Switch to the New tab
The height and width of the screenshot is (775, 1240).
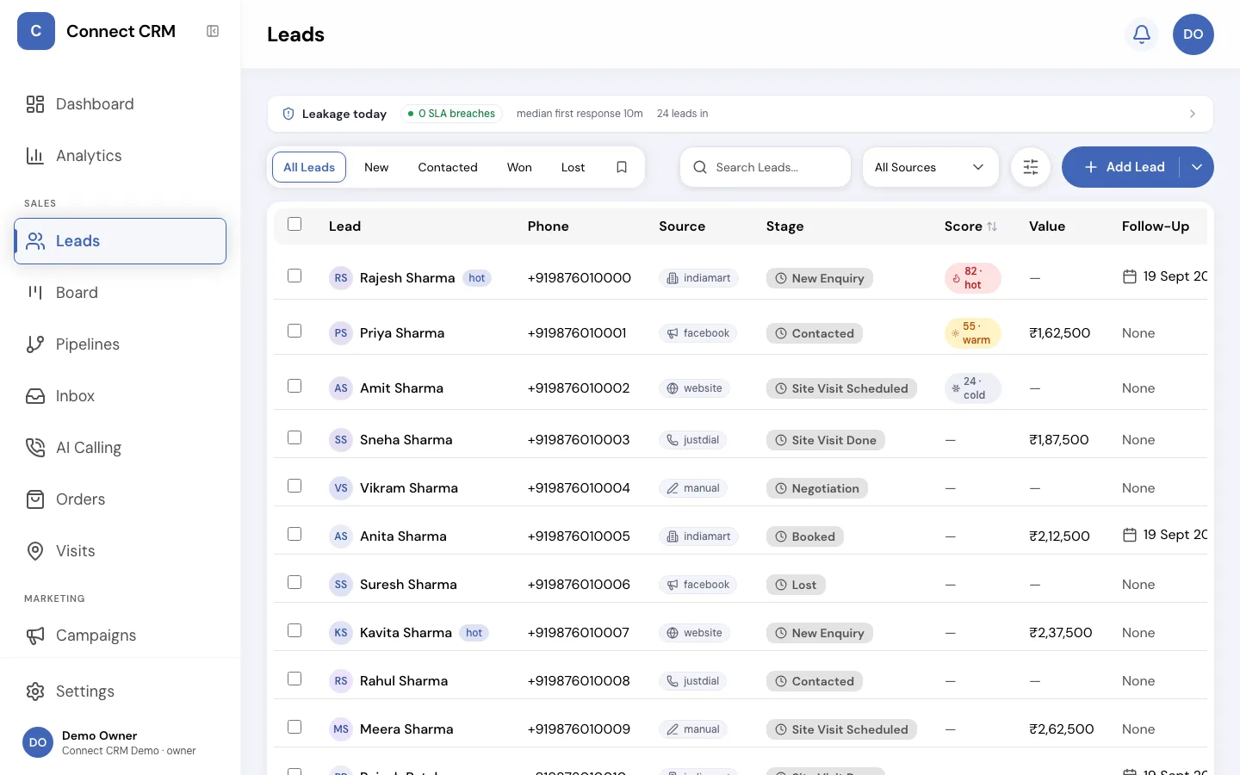376,167
